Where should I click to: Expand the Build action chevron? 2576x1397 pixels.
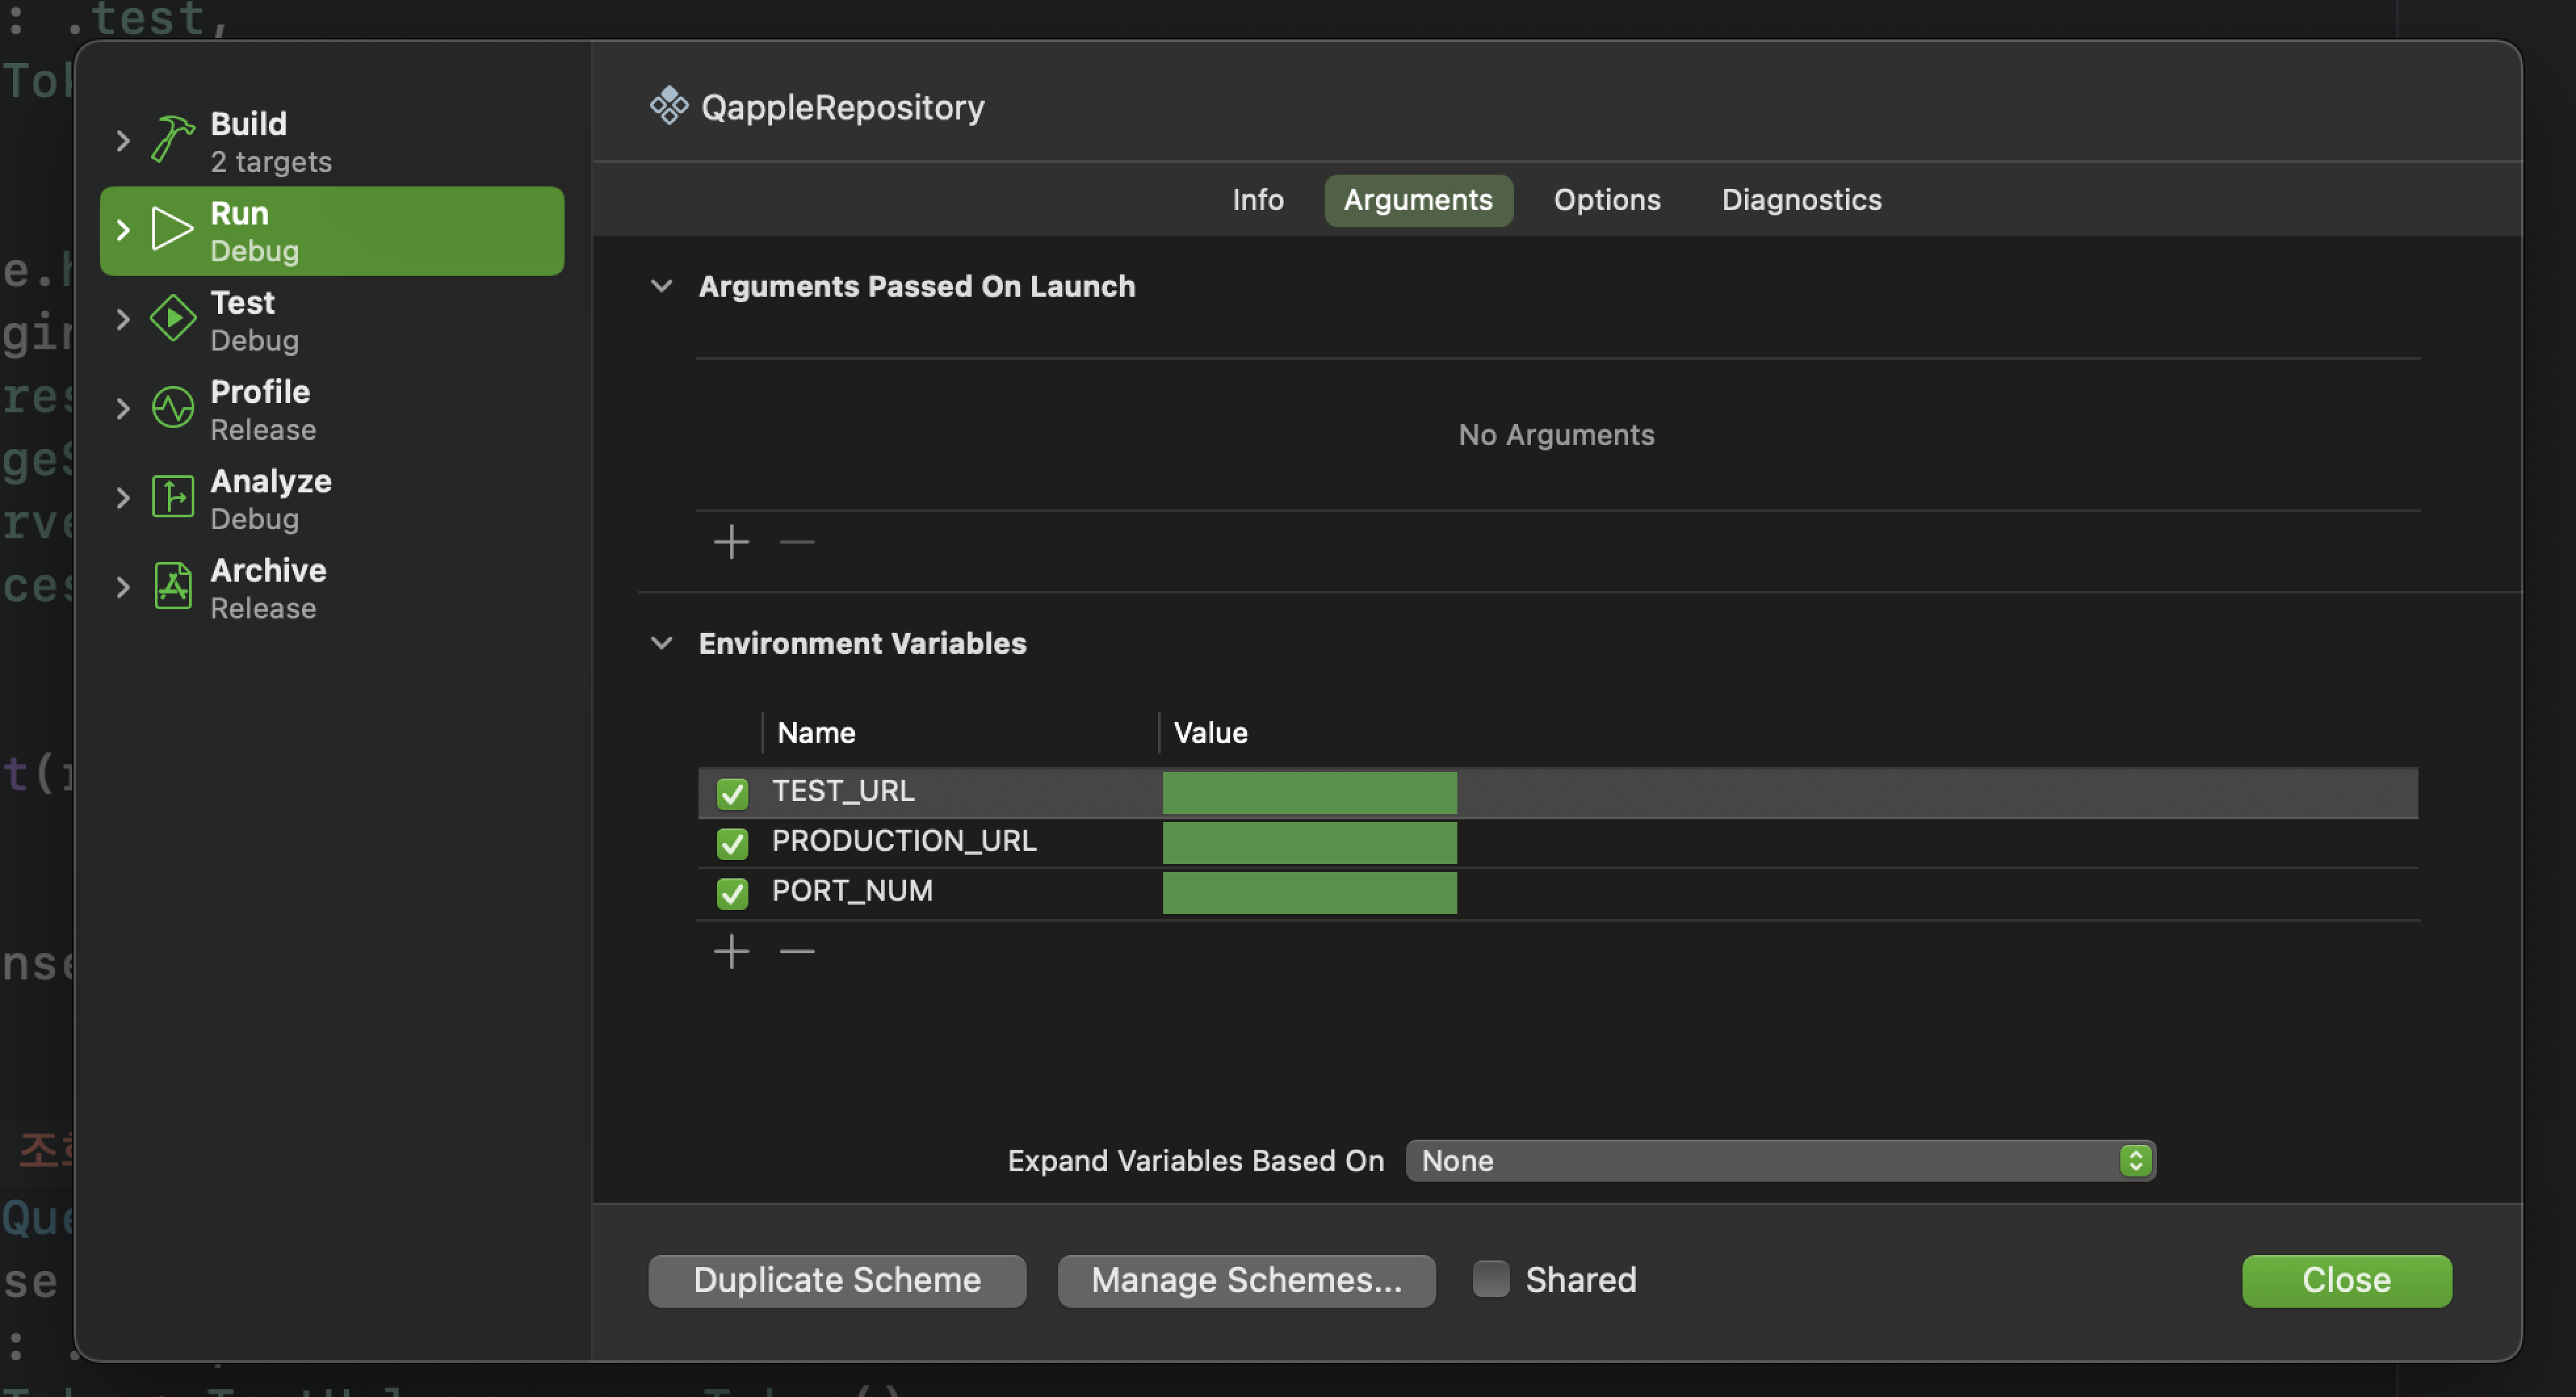point(122,141)
